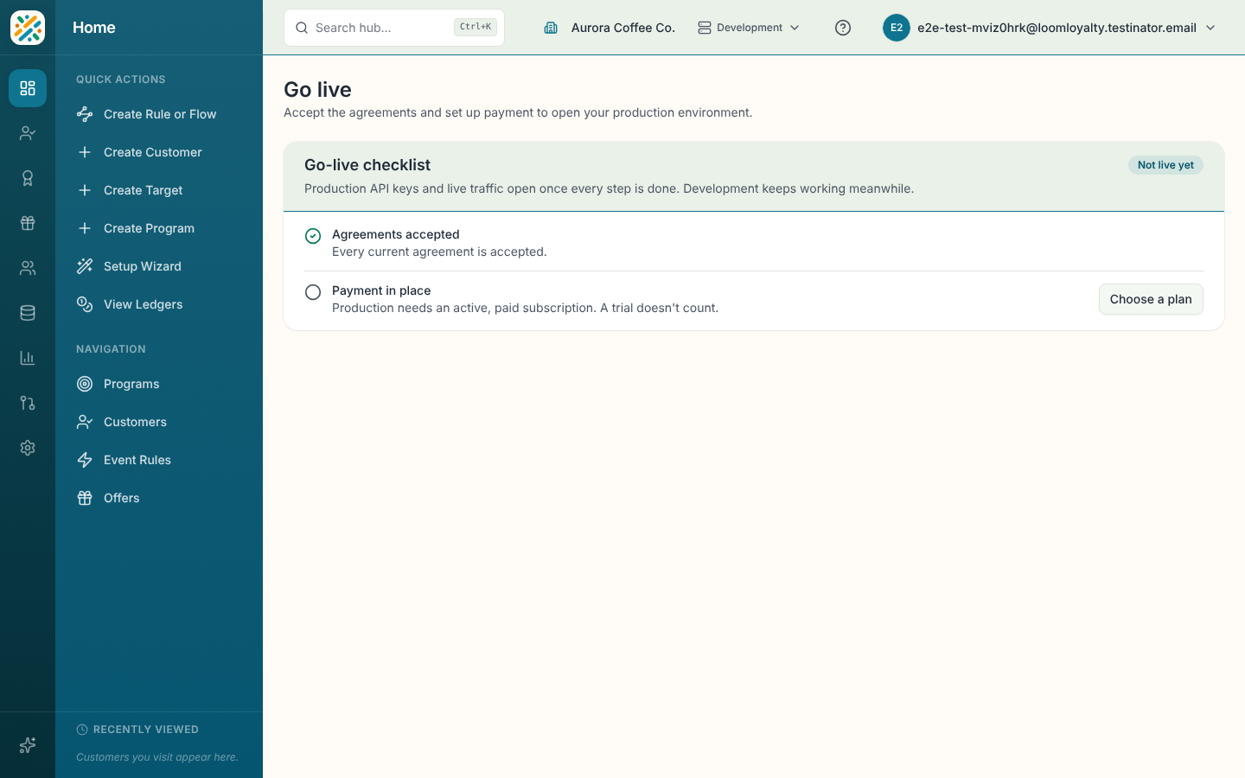
Task: Select Create Target quick action
Action: coord(159,190)
